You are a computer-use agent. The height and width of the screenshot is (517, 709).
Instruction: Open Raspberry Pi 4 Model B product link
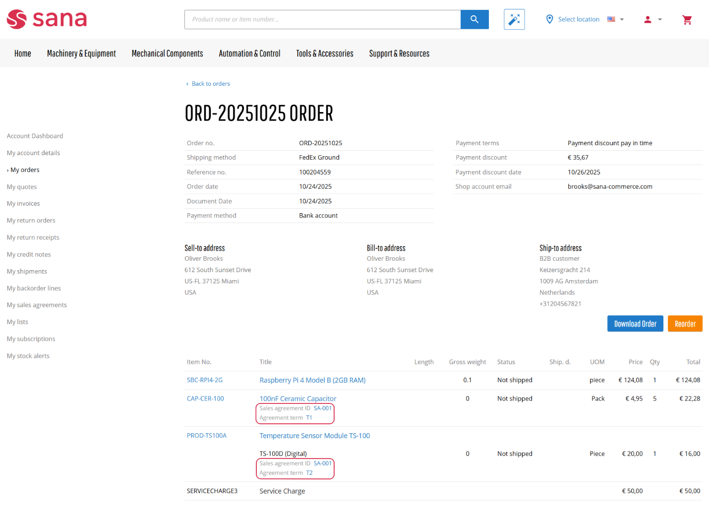tap(312, 380)
